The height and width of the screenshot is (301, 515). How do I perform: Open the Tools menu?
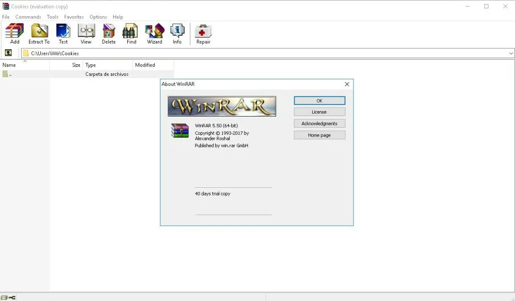click(x=52, y=17)
